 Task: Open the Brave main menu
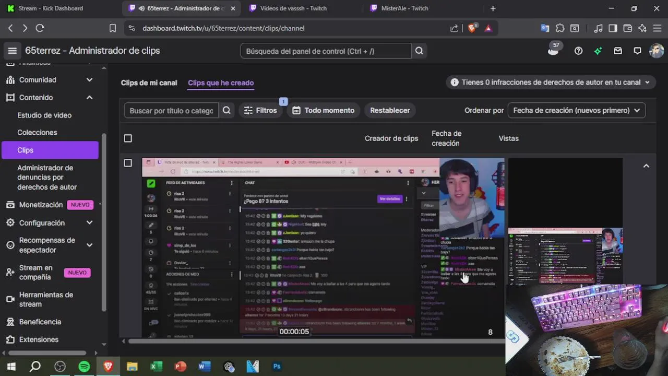coord(658,28)
